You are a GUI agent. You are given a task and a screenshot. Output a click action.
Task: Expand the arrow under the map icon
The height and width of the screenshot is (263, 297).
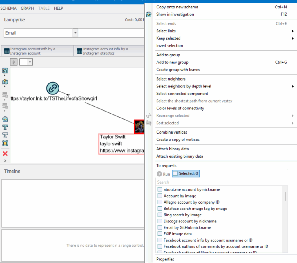click(5, 87)
